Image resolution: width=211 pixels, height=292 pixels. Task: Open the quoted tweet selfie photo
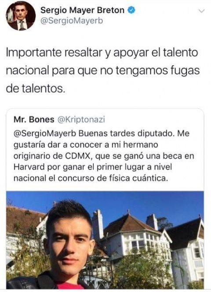click(x=105, y=240)
